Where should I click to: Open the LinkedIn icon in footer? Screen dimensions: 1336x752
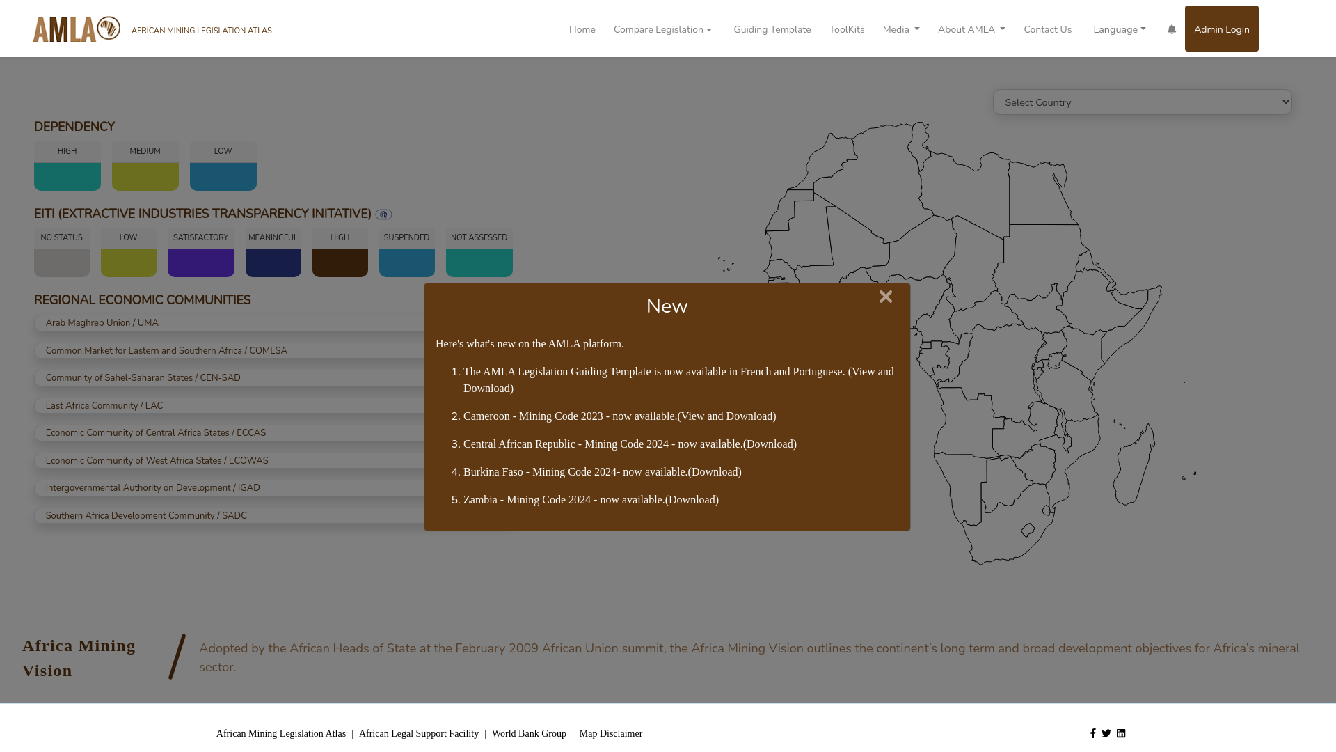click(1121, 733)
